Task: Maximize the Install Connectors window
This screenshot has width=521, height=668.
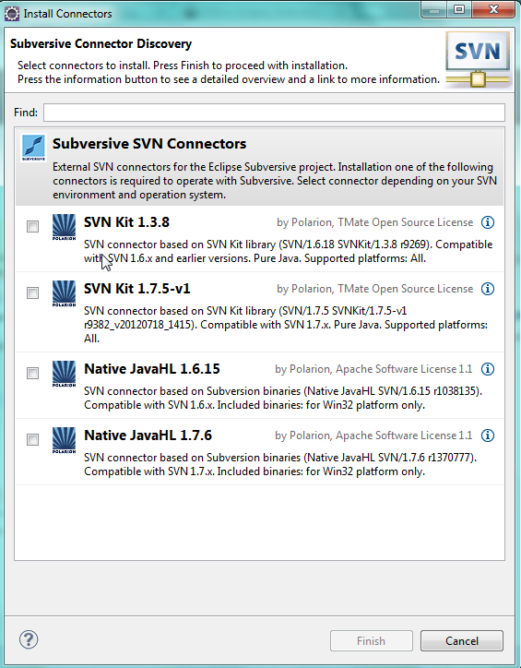Action: click(x=459, y=9)
